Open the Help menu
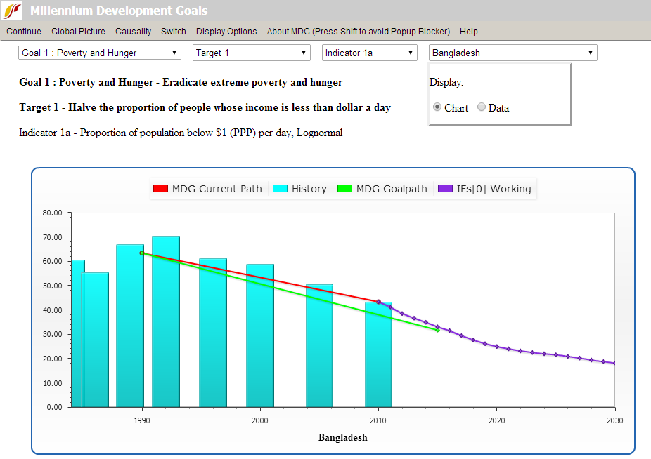Screen dimensions: 651x459 [468, 32]
